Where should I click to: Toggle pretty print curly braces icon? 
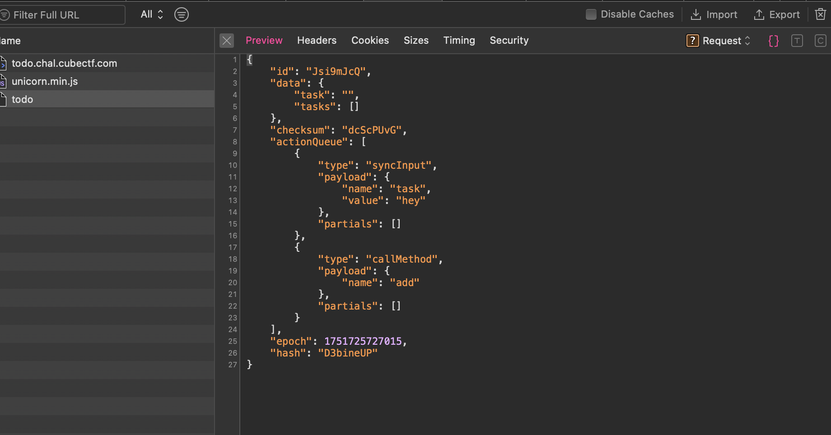774,41
